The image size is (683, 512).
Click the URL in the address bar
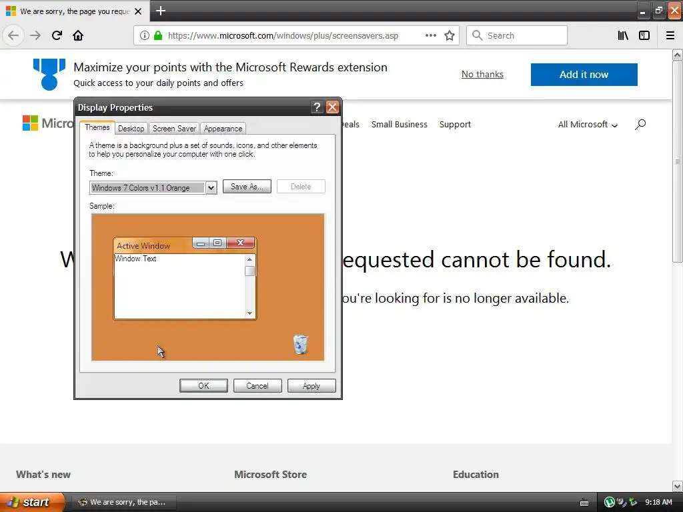click(283, 36)
